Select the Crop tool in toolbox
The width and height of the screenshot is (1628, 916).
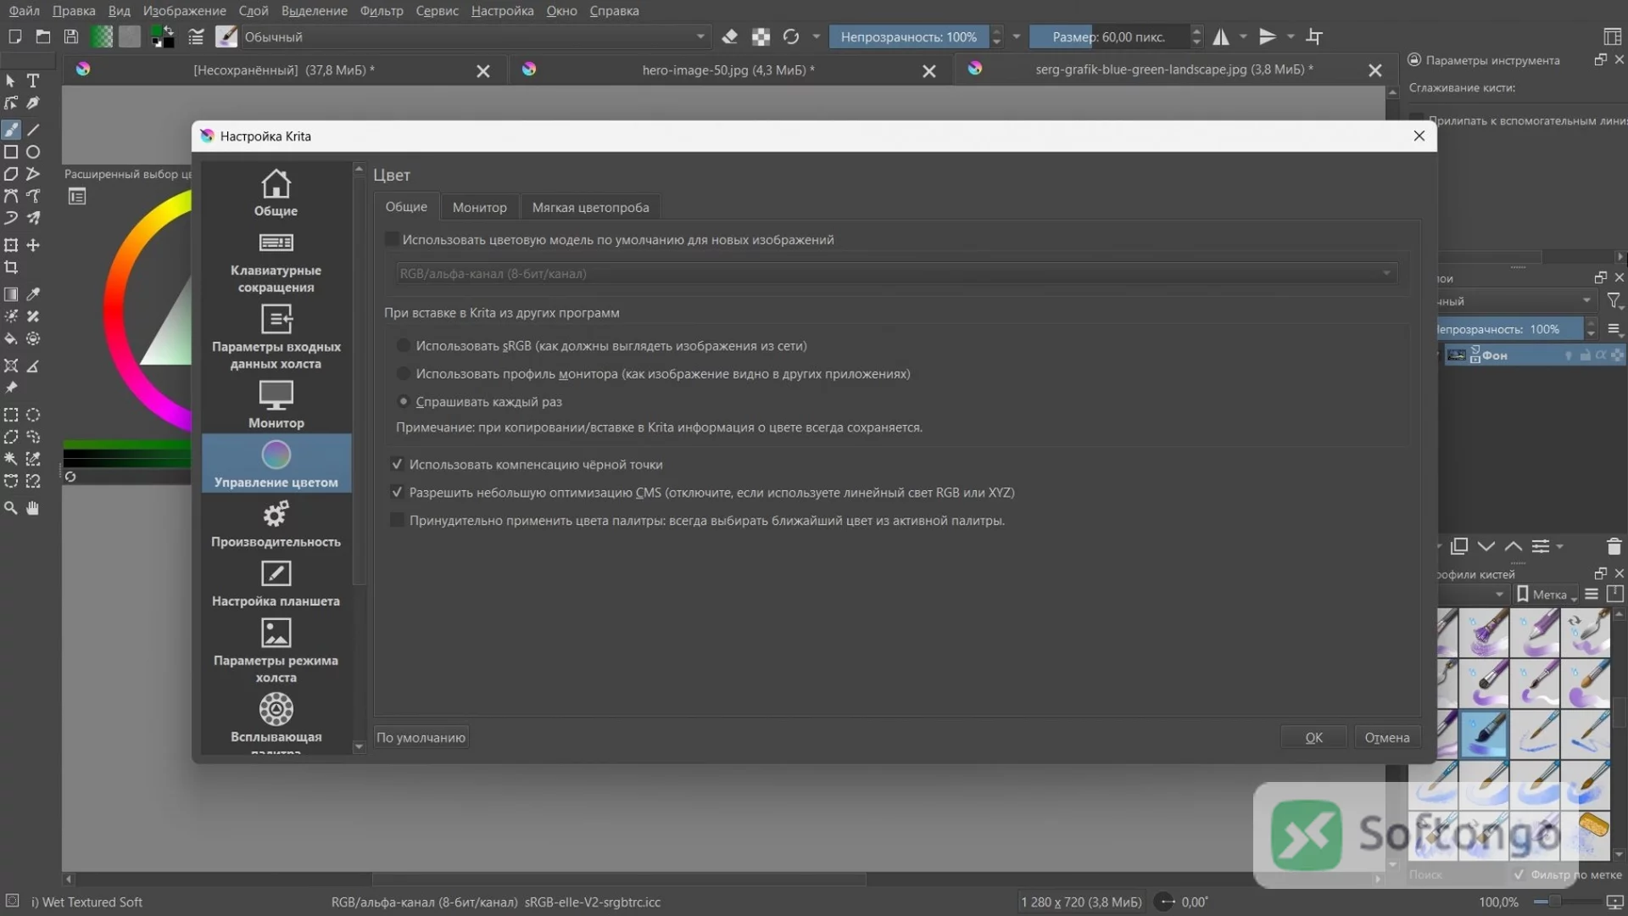[11, 267]
